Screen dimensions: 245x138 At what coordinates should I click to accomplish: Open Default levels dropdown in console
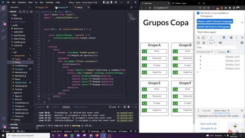[205, 52]
